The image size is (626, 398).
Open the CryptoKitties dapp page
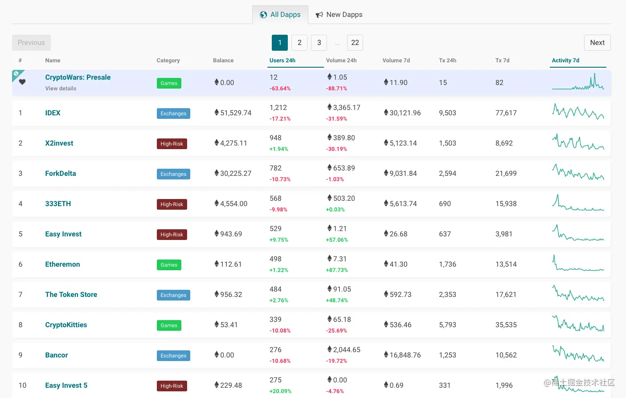66,325
